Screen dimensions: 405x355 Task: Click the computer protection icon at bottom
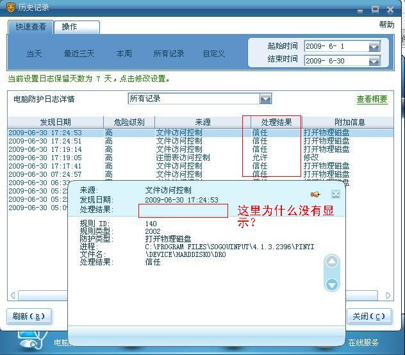(x=32, y=340)
